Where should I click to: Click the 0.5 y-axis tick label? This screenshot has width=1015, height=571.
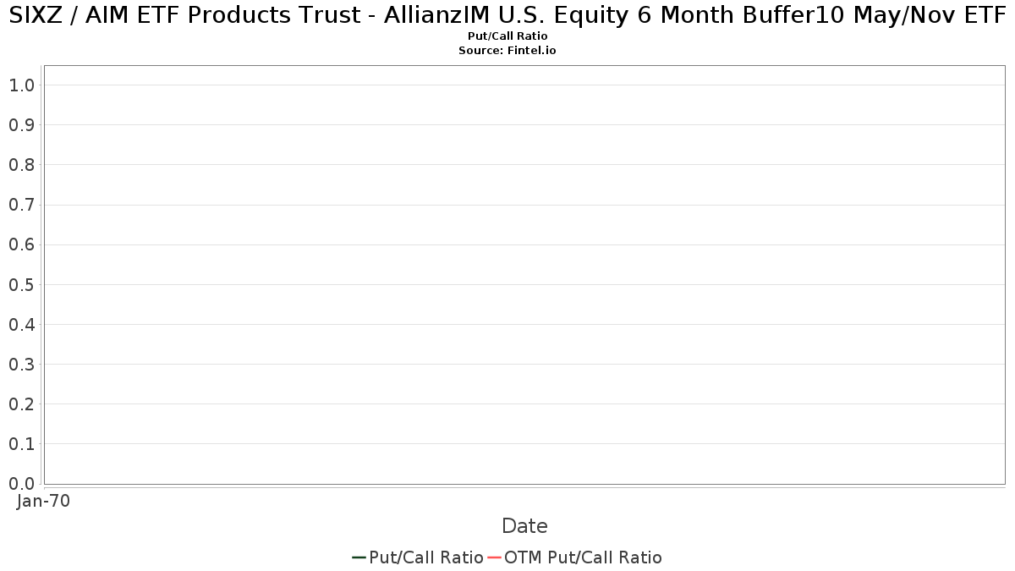[21, 285]
